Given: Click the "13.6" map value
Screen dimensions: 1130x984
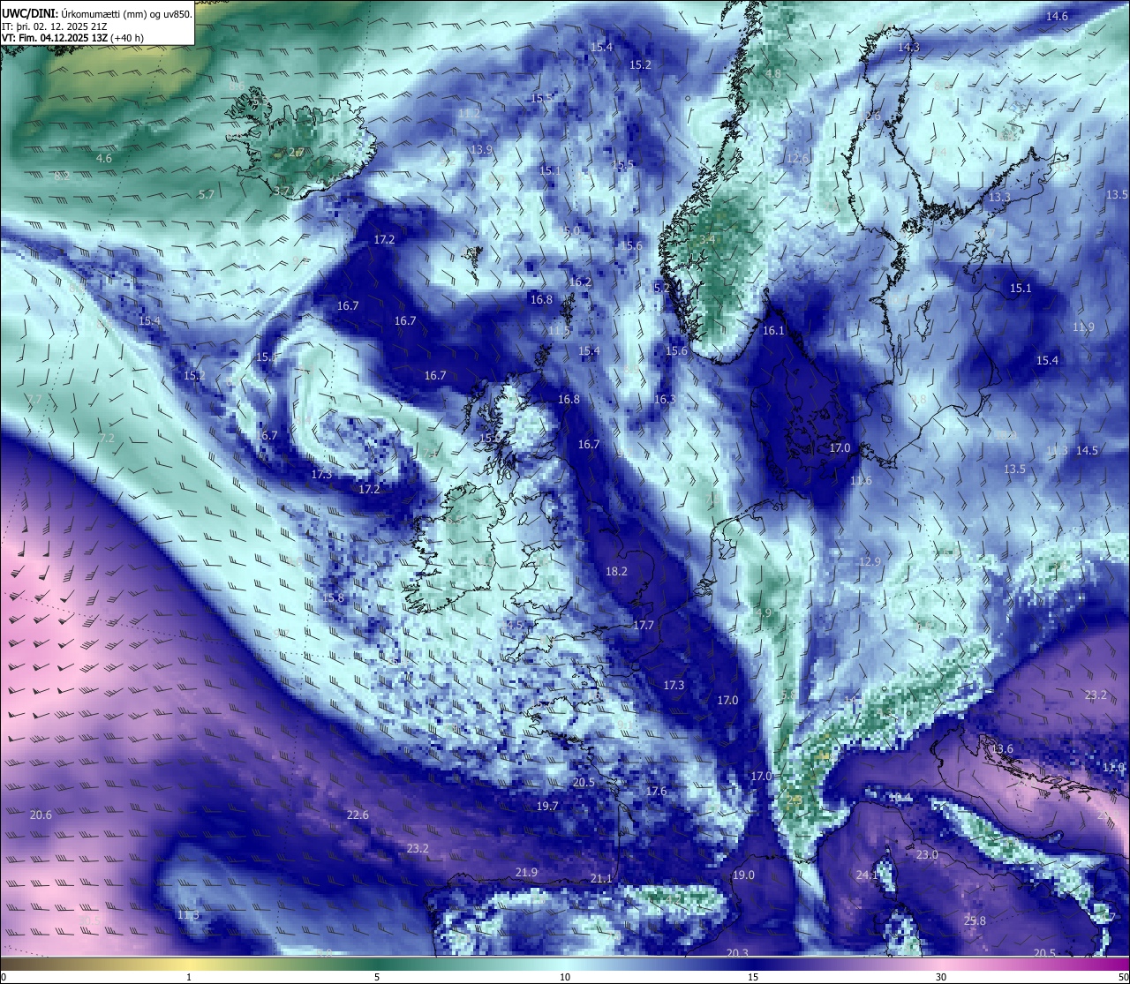Looking at the screenshot, I should 1002,749.
